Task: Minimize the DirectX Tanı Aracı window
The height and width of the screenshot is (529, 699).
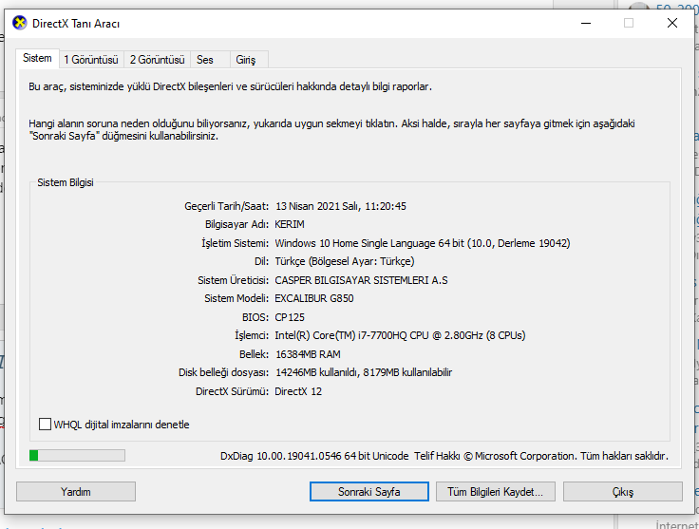Action: coord(586,23)
